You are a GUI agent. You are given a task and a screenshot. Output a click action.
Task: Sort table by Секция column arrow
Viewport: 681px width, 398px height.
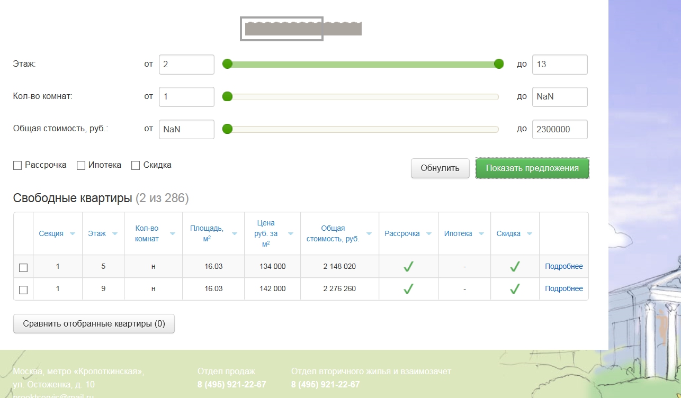[73, 234]
